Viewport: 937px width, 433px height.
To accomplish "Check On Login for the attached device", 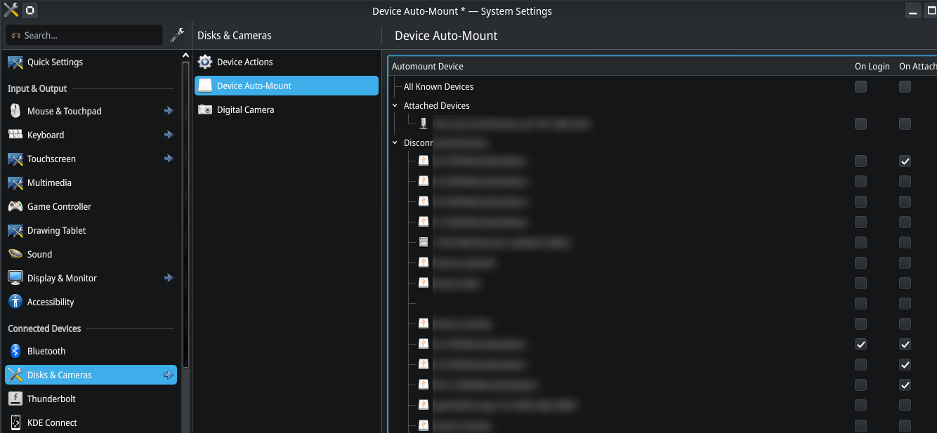I will click(860, 124).
